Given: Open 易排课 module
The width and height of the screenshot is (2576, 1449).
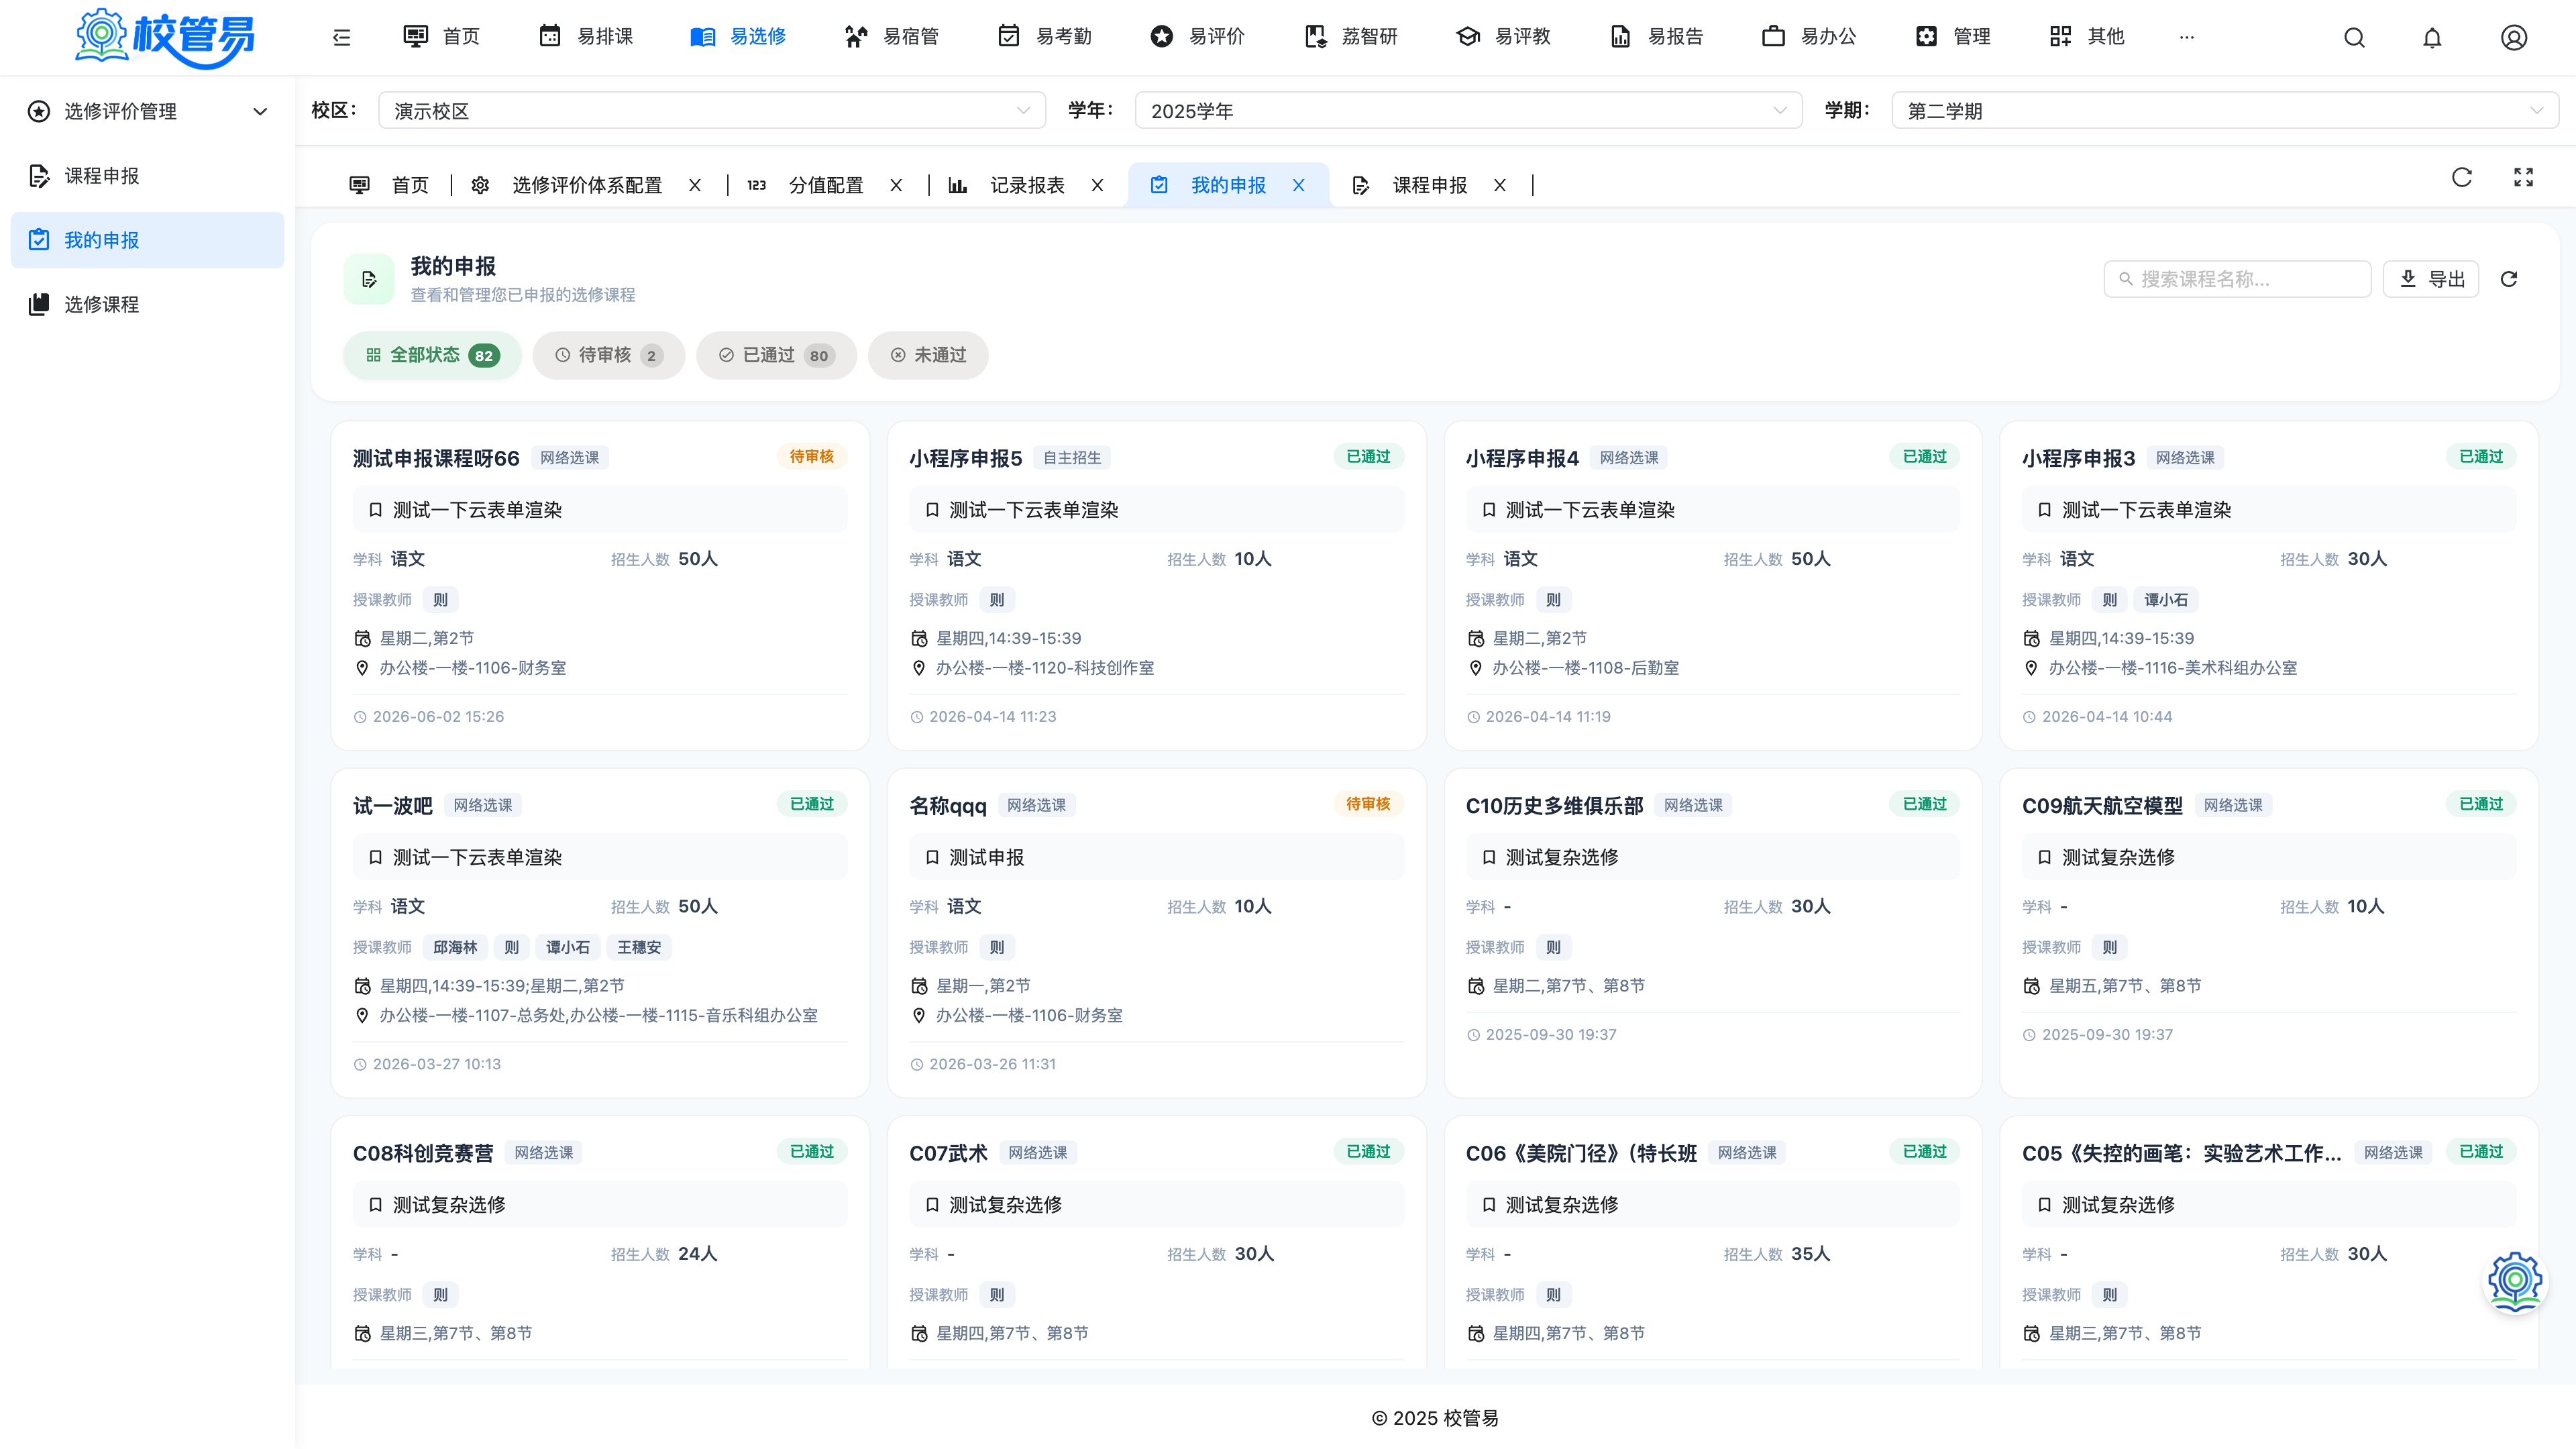Looking at the screenshot, I should point(586,37).
